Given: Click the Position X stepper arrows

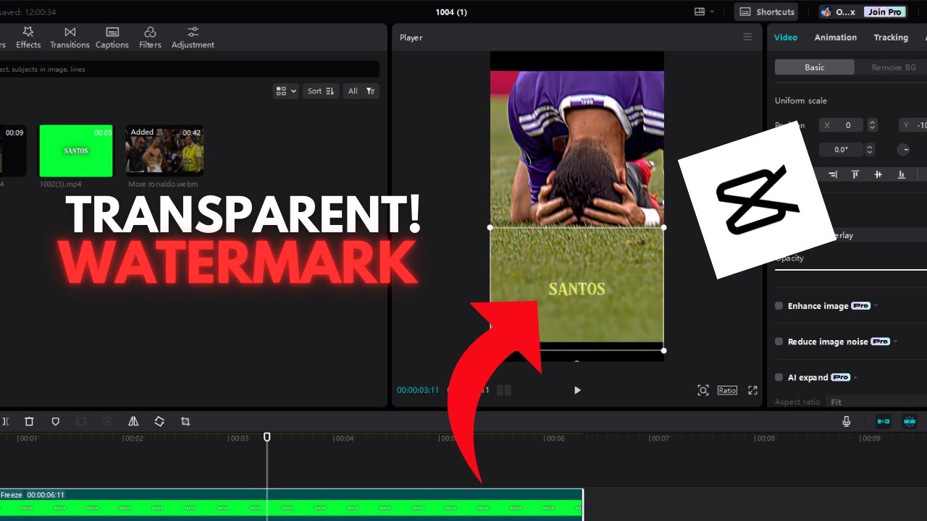Looking at the screenshot, I should [872, 125].
